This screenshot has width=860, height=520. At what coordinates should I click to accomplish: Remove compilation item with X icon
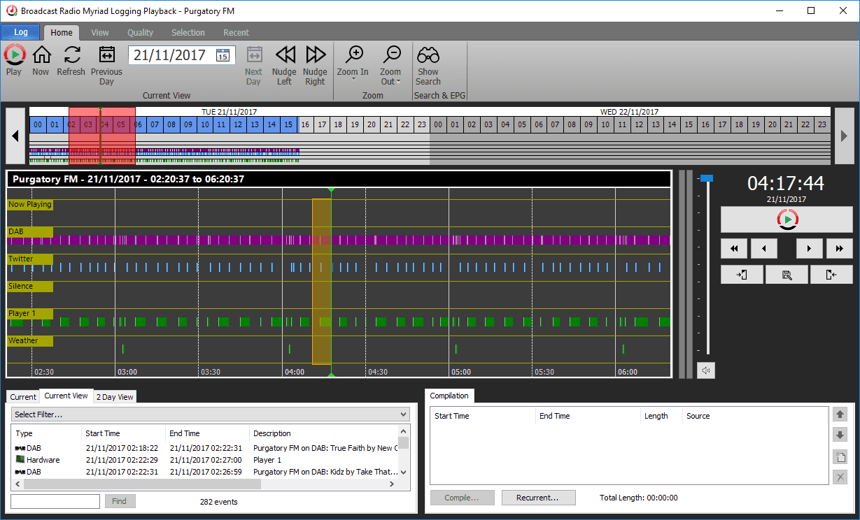click(x=840, y=478)
